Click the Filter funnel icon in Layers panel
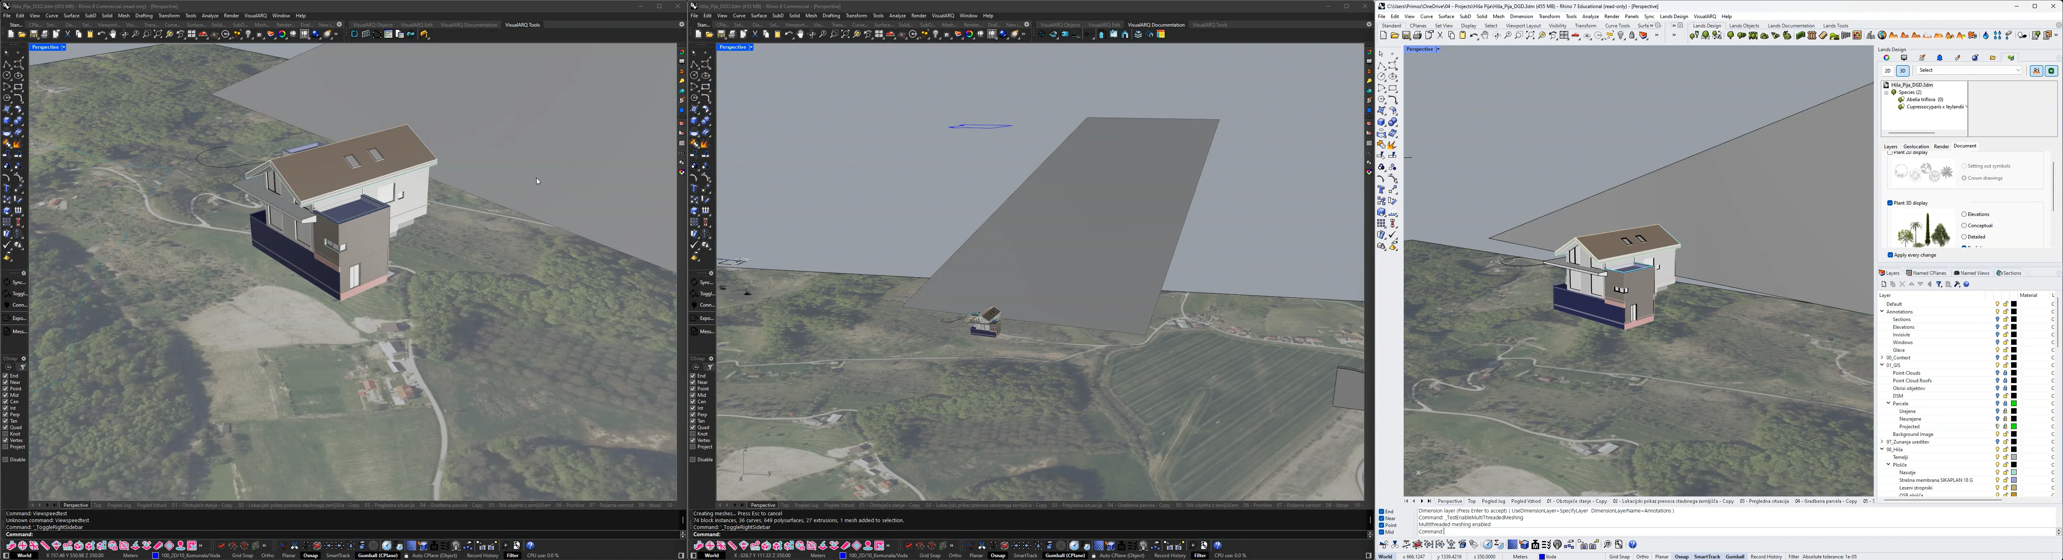Viewport: 2063px width, 560px height. [x=1939, y=284]
